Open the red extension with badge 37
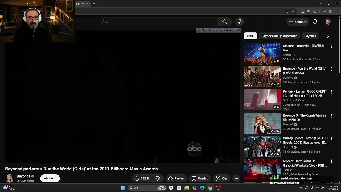This screenshot has width=341, height=192. click(302, 11)
